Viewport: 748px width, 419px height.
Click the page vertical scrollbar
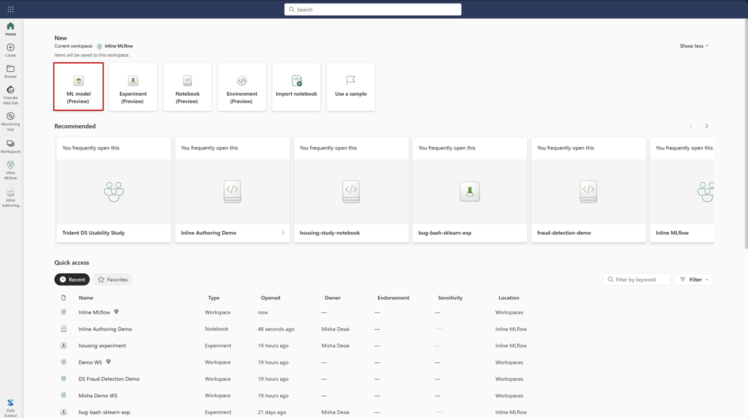point(745,134)
